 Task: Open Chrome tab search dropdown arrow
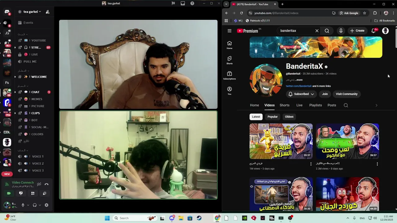(x=226, y=4)
